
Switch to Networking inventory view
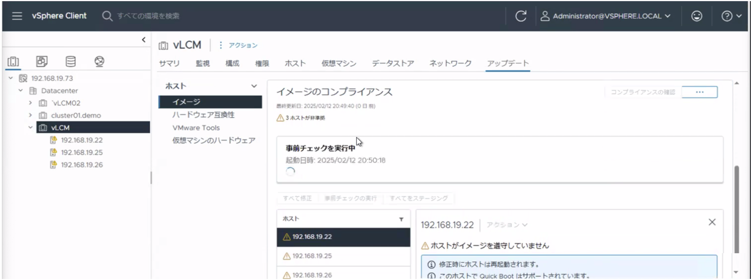99,61
